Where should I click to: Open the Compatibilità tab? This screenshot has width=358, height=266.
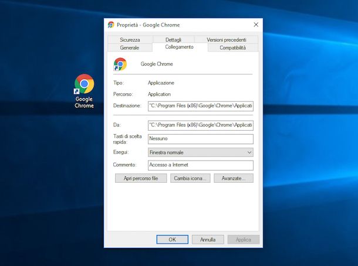233,47
